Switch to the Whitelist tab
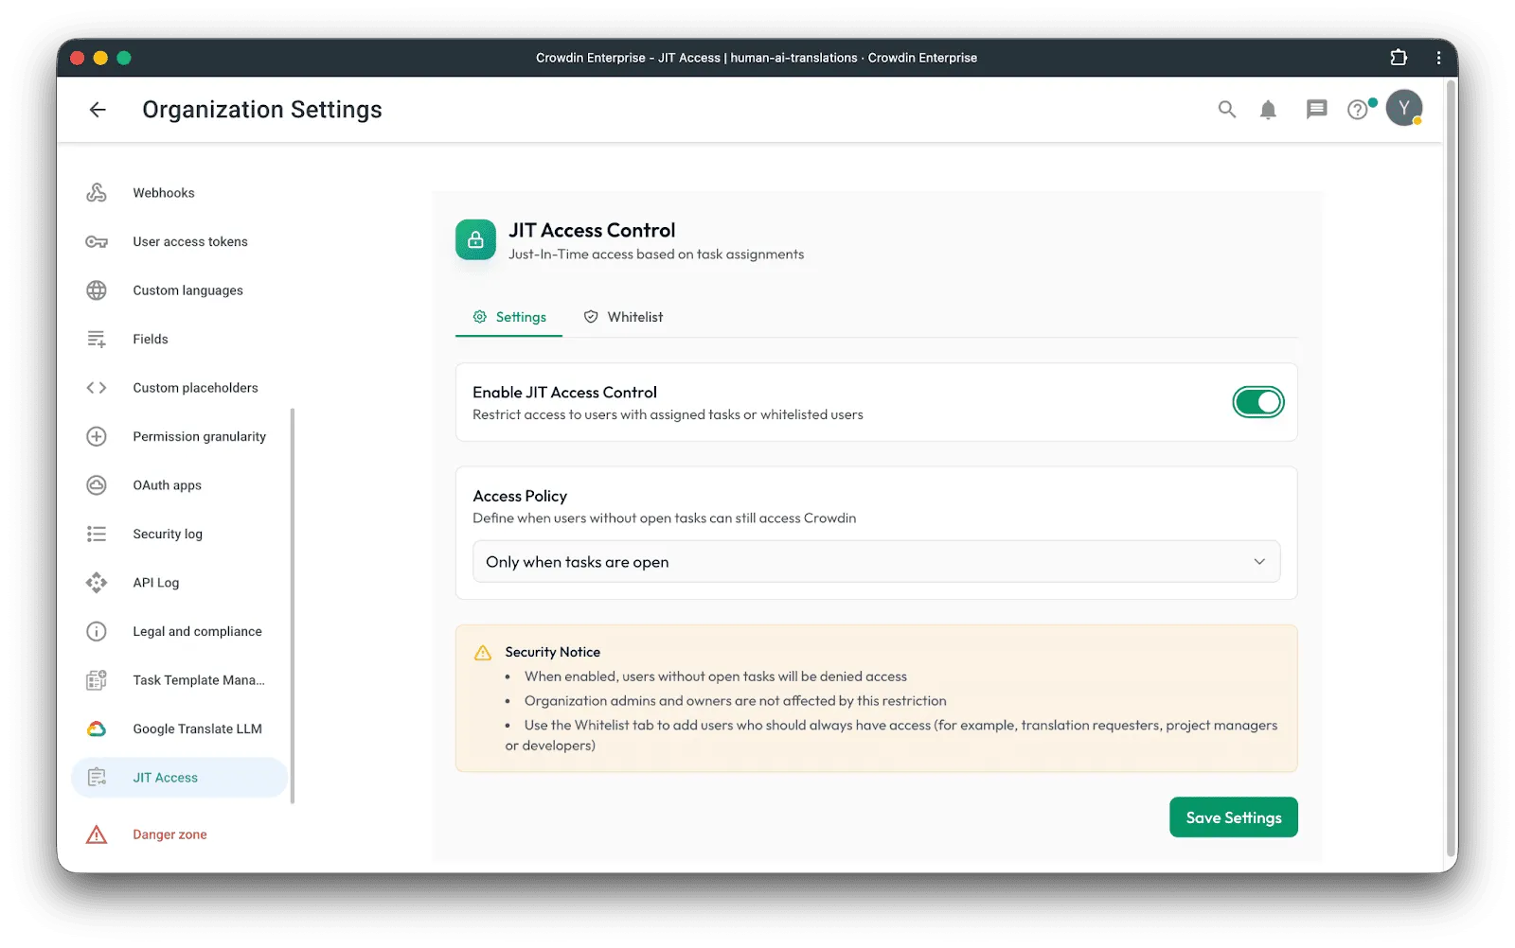Screen dimensions: 1515x948 click(x=623, y=317)
